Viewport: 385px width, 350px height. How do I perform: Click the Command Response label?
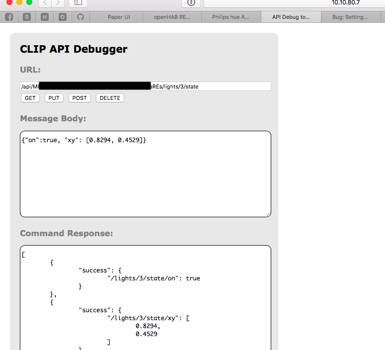(x=66, y=233)
